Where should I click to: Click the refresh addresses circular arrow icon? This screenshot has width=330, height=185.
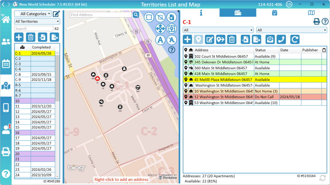click(295, 39)
